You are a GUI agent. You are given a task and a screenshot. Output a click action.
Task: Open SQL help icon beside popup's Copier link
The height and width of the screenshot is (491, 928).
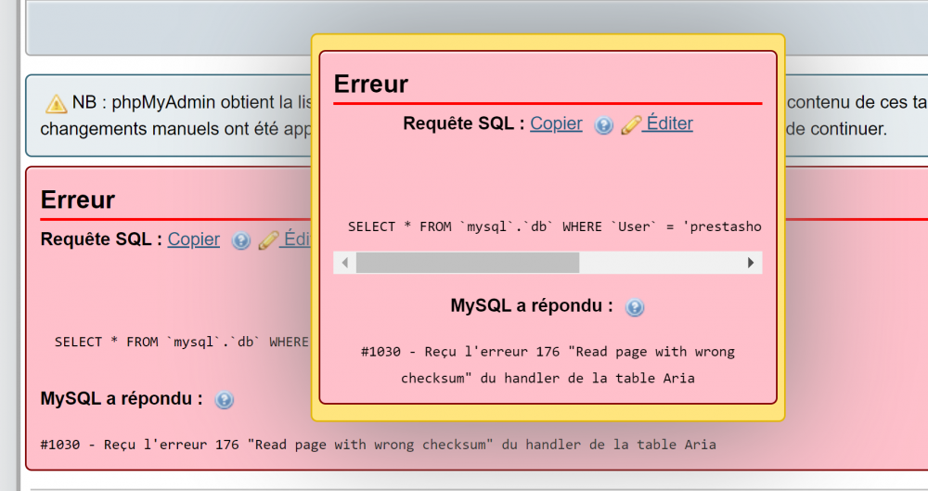604,125
